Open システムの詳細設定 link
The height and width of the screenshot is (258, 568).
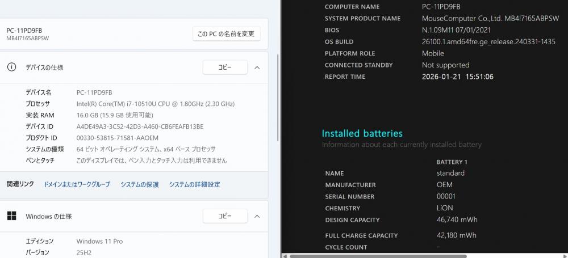194,184
